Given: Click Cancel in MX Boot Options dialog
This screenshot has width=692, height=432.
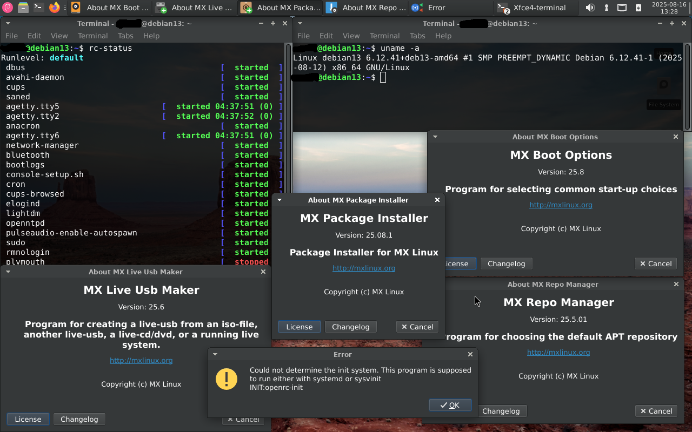Looking at the screenshot, I should 655,264.
